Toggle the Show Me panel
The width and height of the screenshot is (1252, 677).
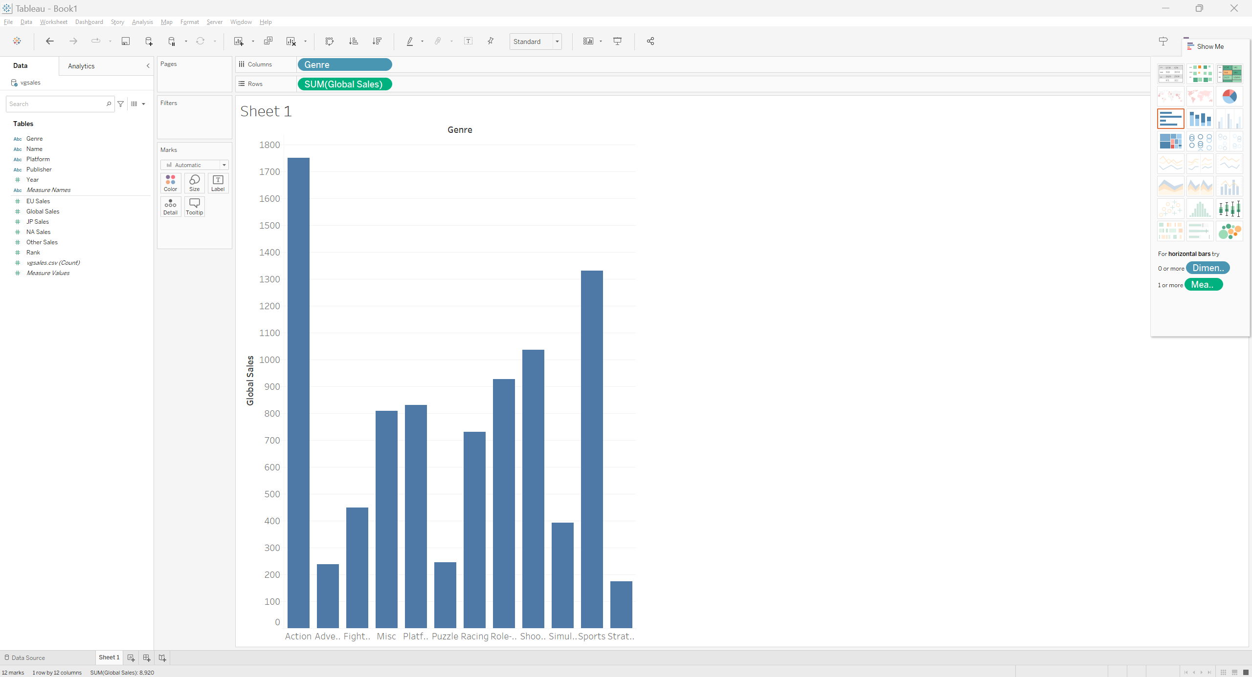[1206, 46]
